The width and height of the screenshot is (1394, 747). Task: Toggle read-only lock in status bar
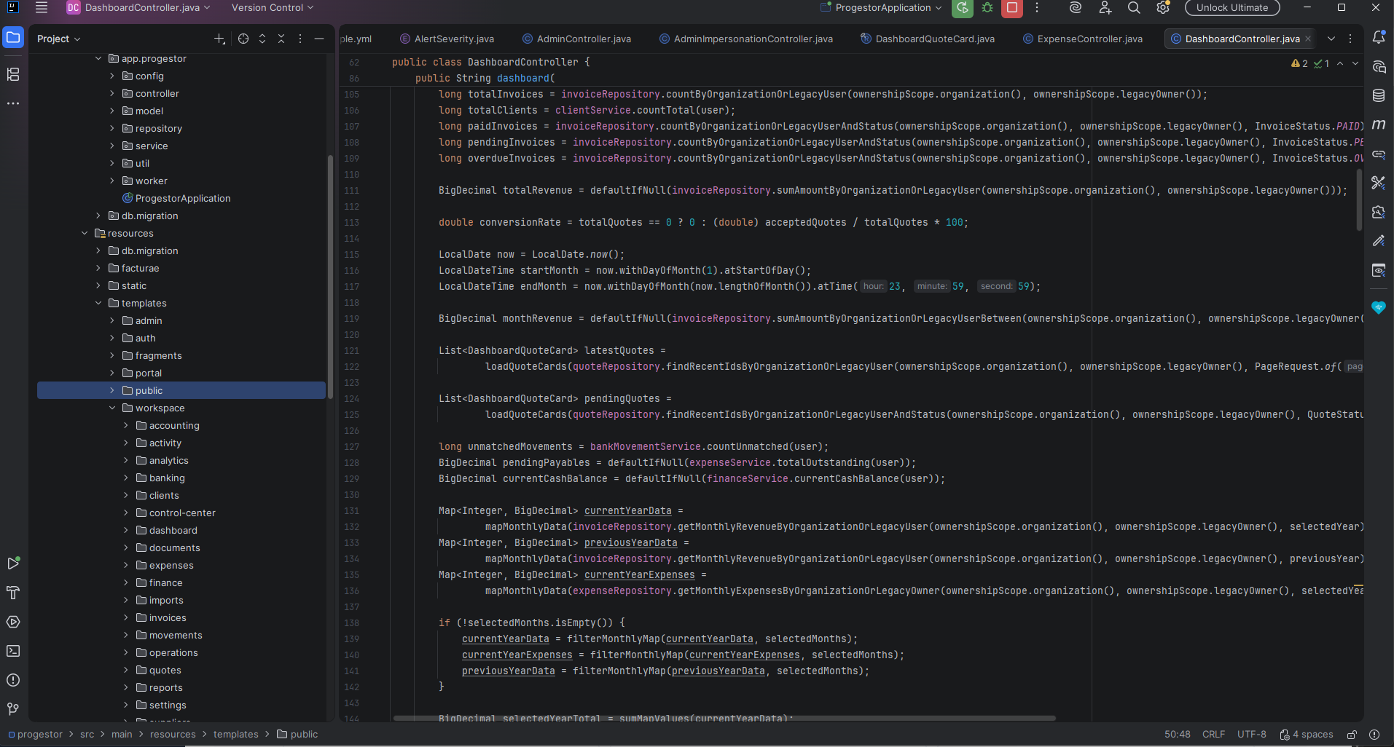pyautogui.click(x=1352, y=735)
